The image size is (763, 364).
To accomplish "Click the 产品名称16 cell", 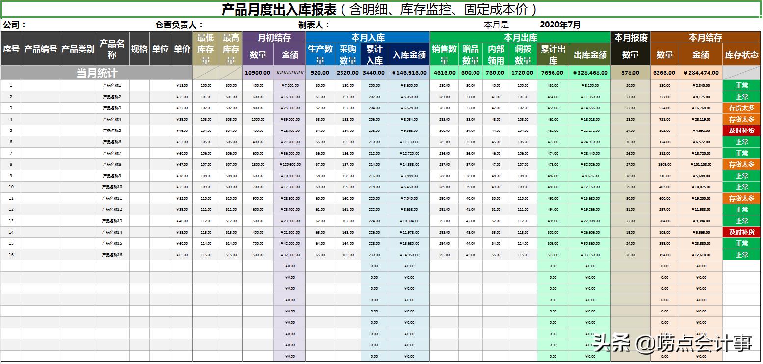I will pos(112,255).
